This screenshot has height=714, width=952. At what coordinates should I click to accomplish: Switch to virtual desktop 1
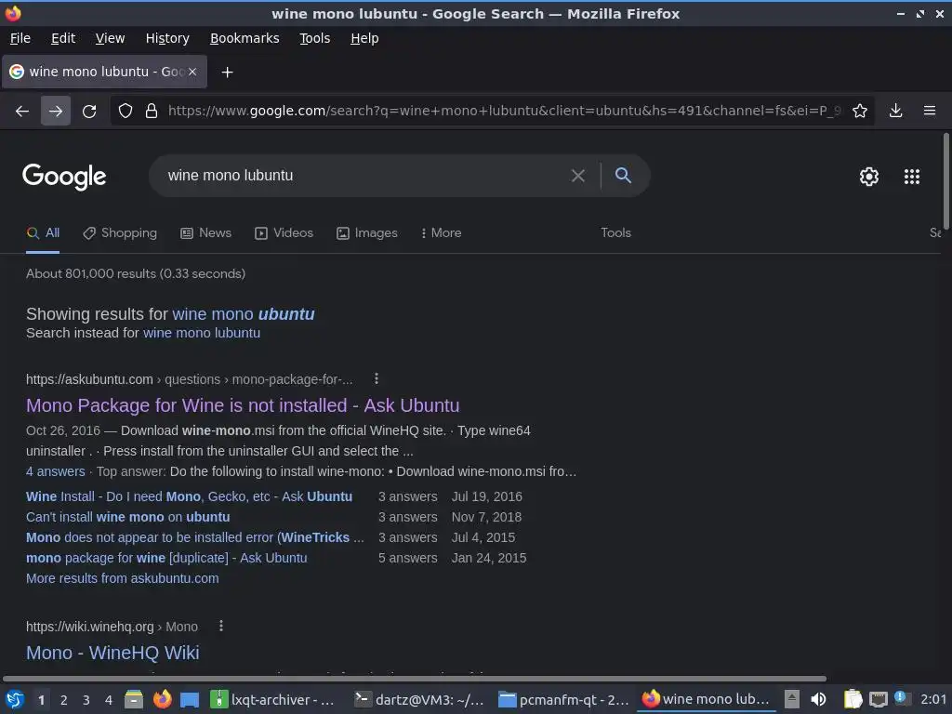click(41, 700)
